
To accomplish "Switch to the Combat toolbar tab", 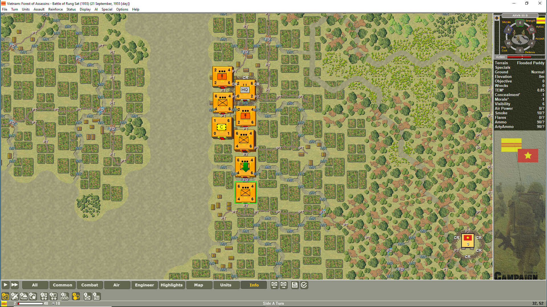I will click(89, 285).
